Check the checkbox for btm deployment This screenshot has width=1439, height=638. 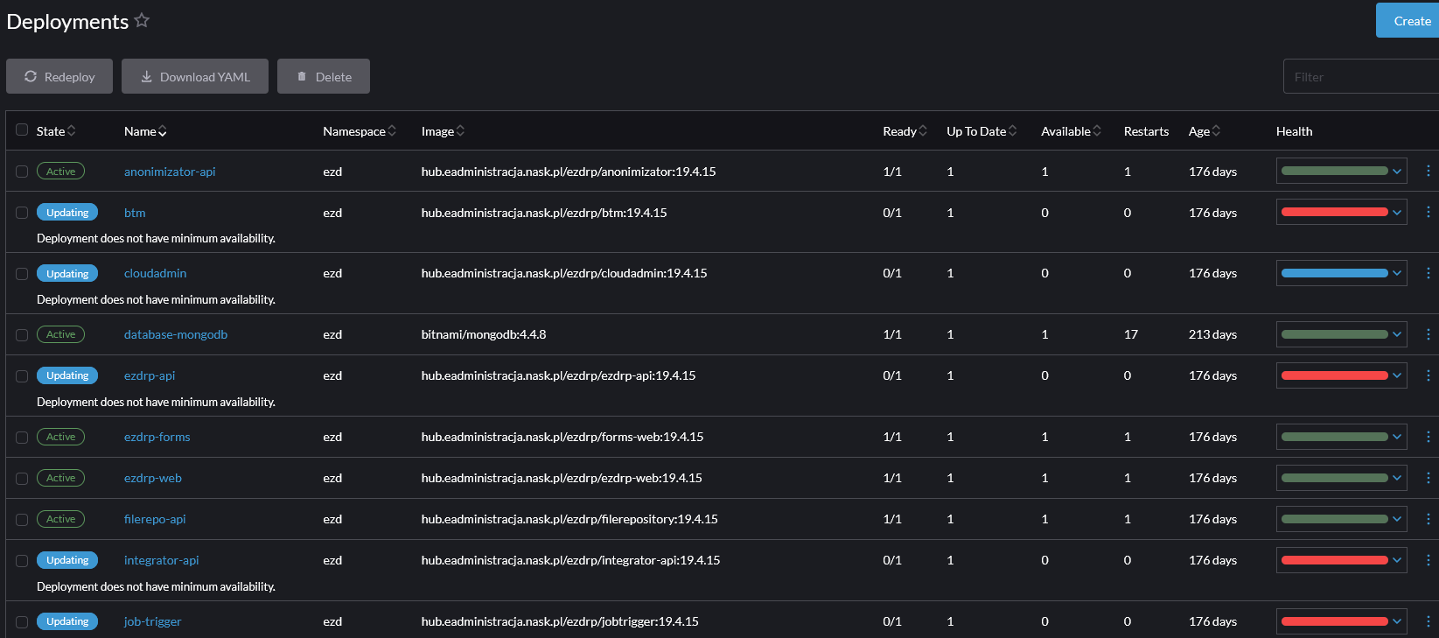[22, 213]
